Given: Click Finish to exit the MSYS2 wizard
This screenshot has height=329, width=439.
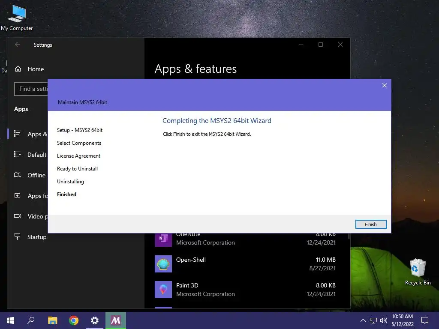Looking at the screenshot, I should [x=371, y=224].
